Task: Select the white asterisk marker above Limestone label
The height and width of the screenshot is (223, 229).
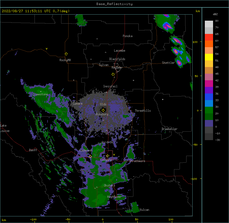Action: (41, 91)
